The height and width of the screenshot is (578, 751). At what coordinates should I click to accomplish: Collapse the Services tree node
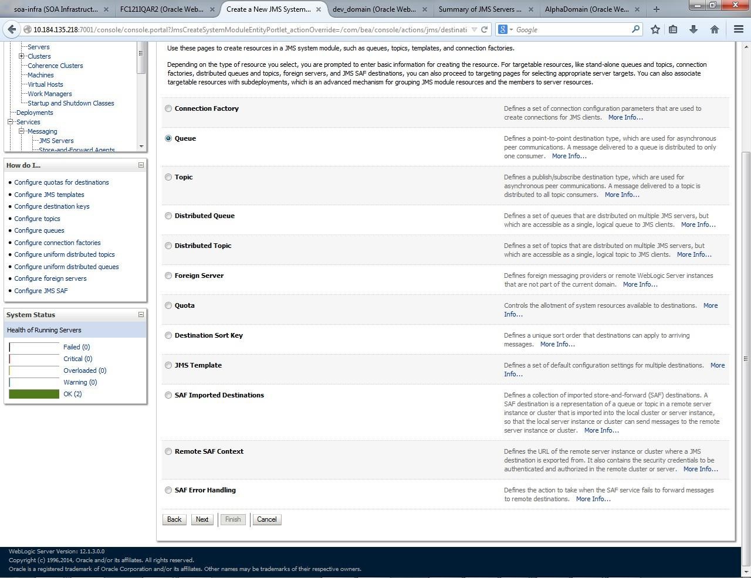[x=10, y=122]
